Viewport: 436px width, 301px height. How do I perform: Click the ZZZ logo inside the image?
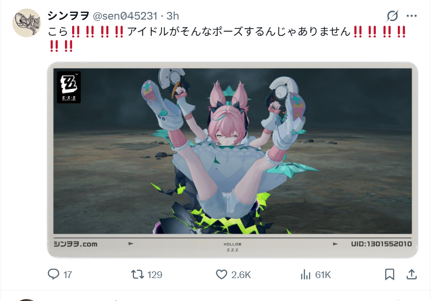[x=69, y=87]
